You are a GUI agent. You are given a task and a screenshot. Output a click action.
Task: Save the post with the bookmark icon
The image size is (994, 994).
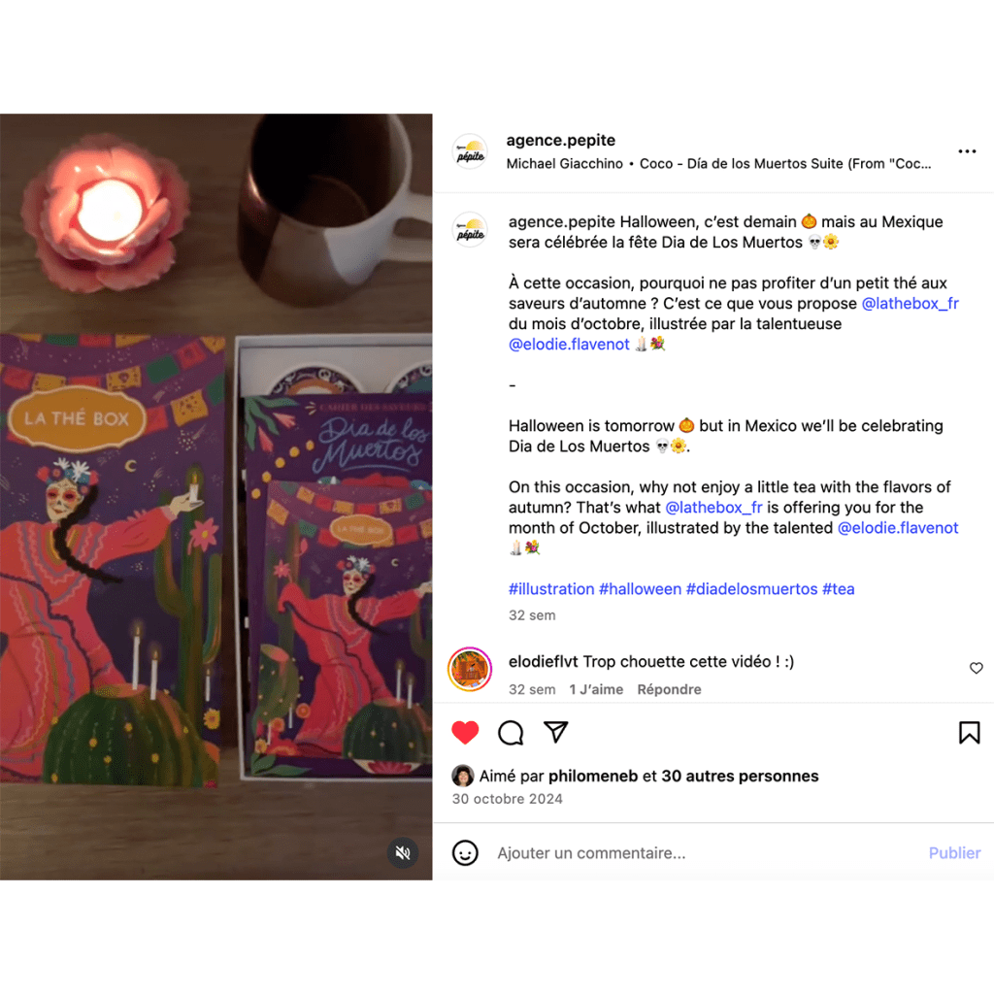point(969,732)
